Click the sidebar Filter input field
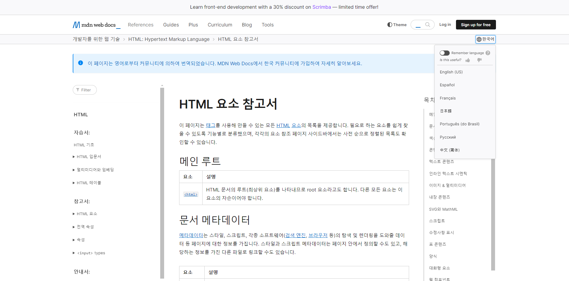The width and height of the screenshot is (569, 281). click(85, 90)
